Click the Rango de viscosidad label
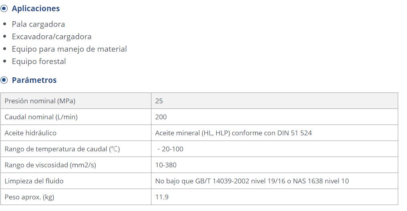This screenshot has width=407, height=211. [50, 165]
